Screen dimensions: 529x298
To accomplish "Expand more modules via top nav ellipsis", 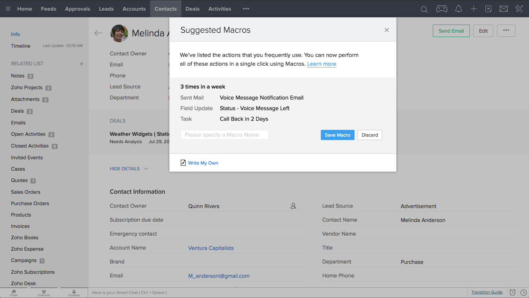I will click(x=246, y=9).
